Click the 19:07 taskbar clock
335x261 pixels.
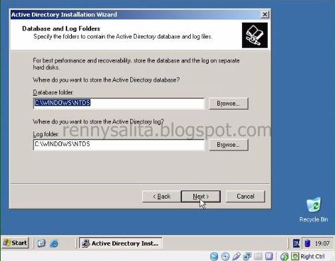point(322,244)
